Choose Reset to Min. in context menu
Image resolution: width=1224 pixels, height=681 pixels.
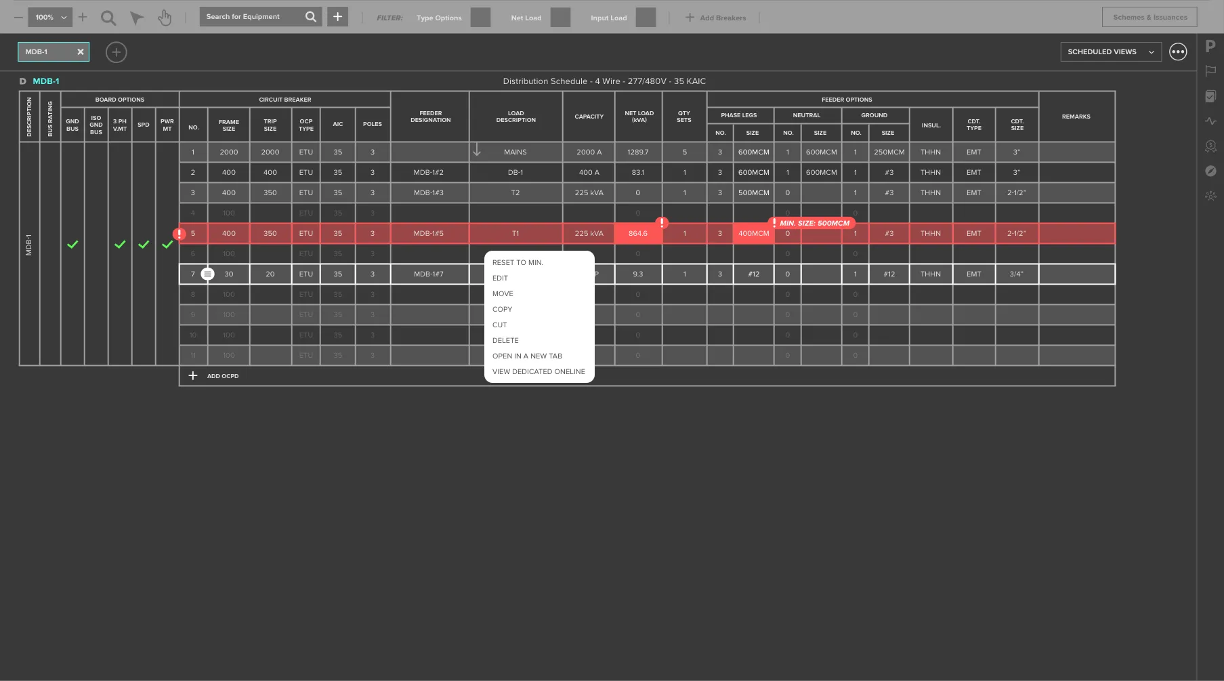tap(518, 262)
